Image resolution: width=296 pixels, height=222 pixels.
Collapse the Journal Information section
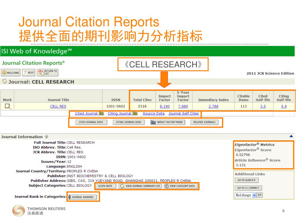(291, 136)
